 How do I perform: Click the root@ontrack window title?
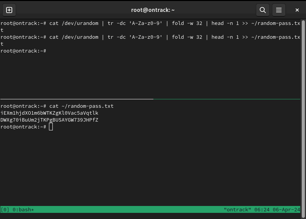(x=153, y=10)
